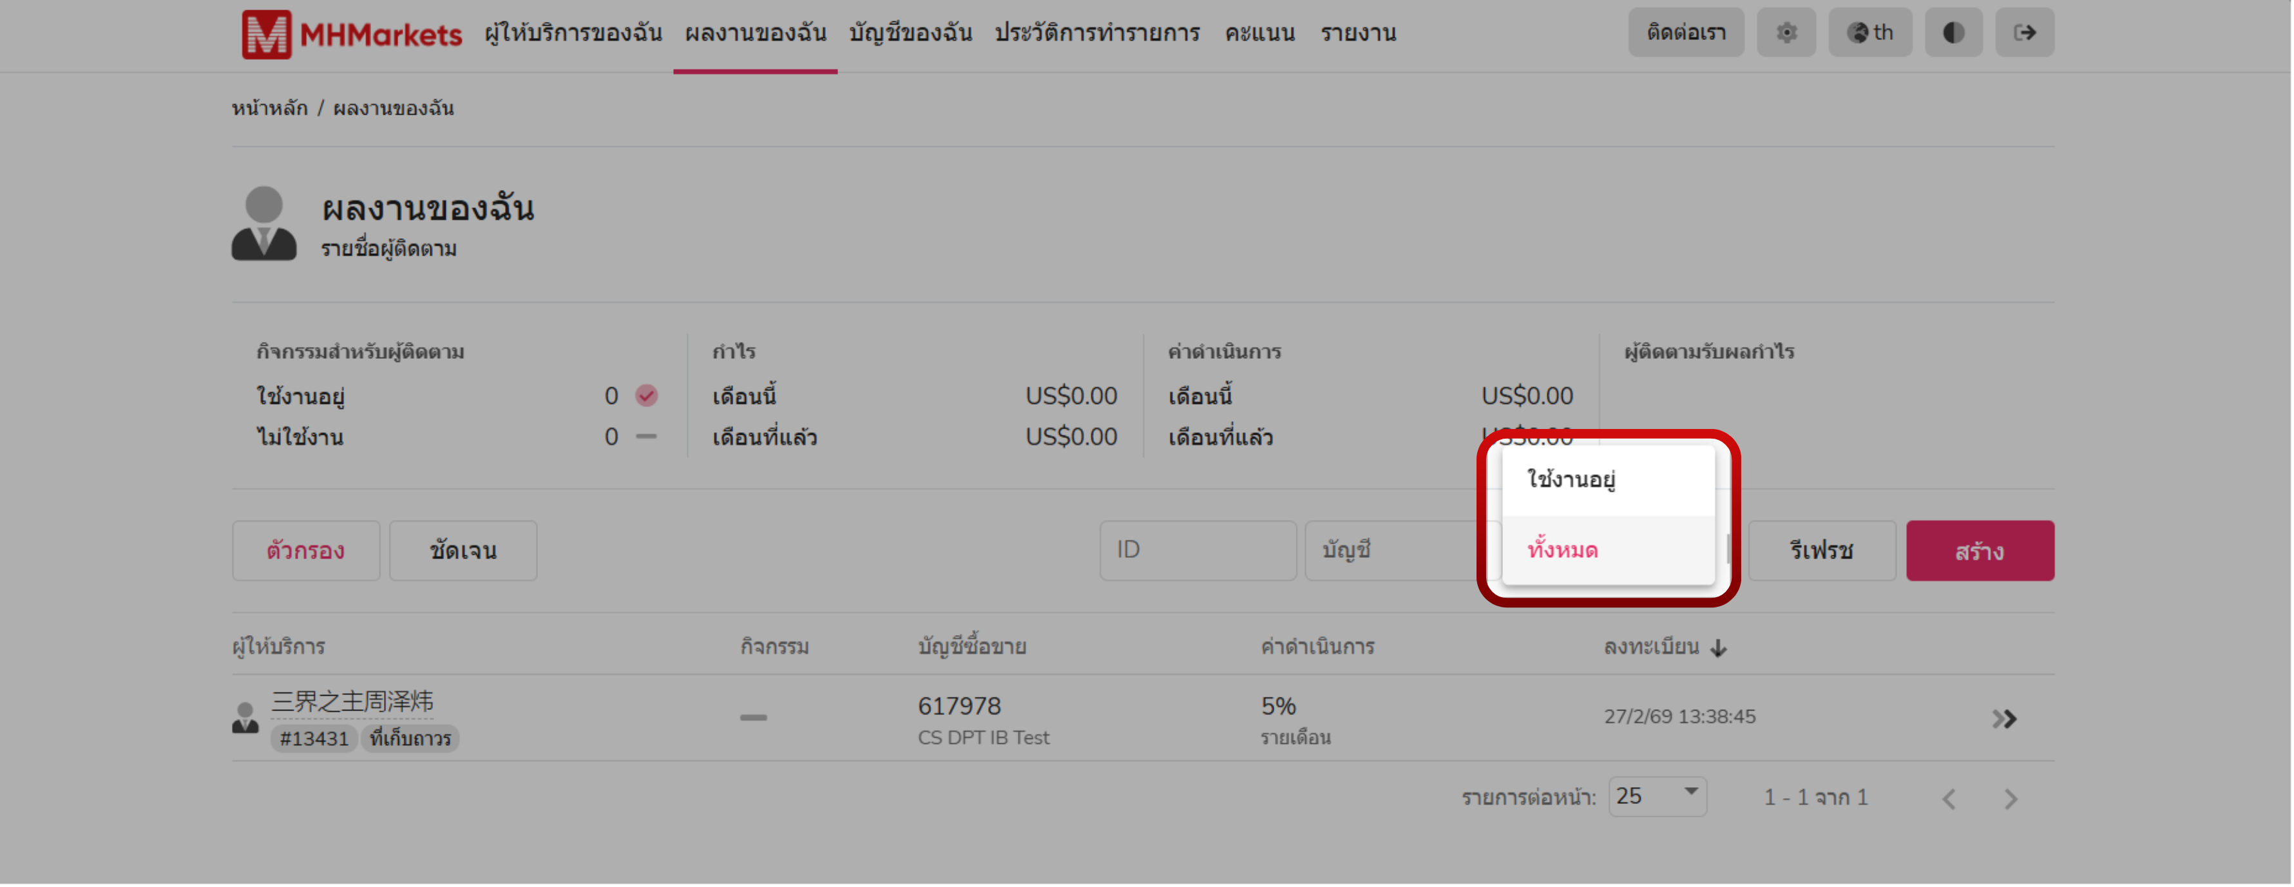Screen dimensions: 2294x887
Task: Click กำไร เดือนนี้ US$0.00 value
Action: (1071, 396)
